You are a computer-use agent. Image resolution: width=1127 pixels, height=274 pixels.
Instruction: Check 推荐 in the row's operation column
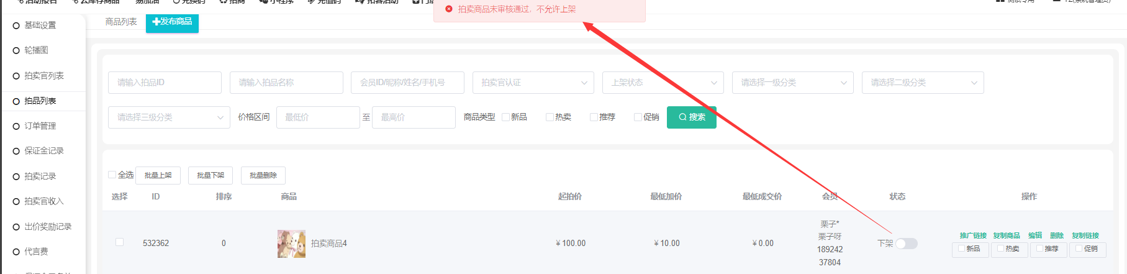[1040, 248]
